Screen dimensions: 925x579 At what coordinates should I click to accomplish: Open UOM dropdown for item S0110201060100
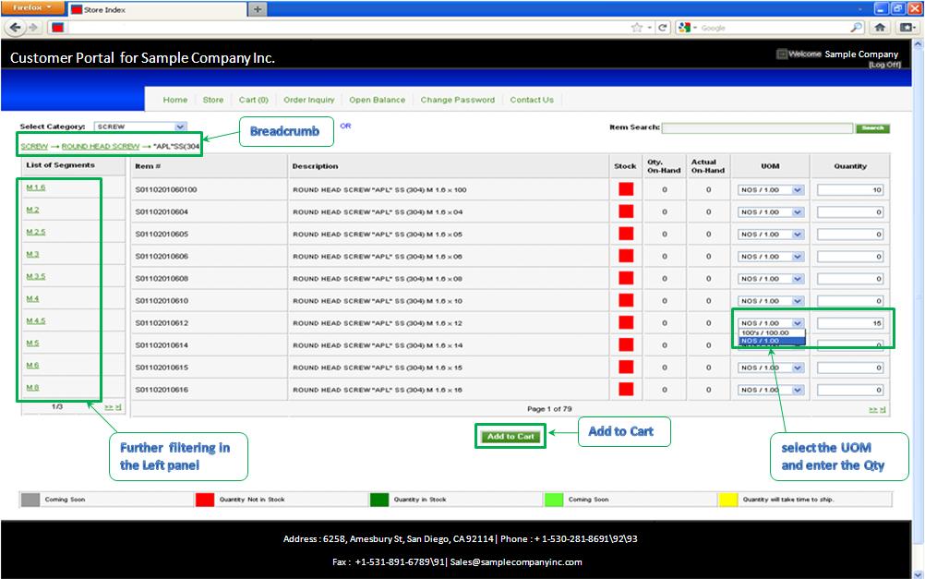click(771, 190)
